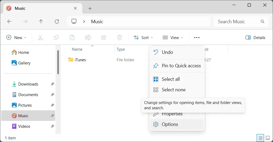Viewport: 273px width, 142px height.
Task: Switch to large thumbnails view icon
Action: [268, 138]
